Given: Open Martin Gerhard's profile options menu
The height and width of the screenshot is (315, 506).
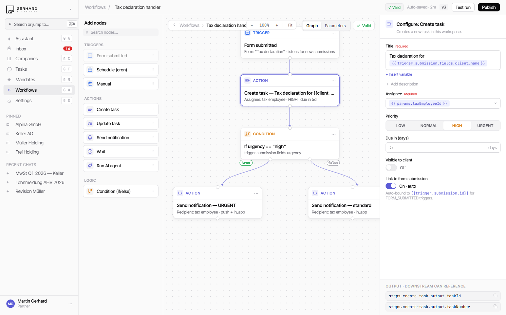Looking at the screenshot, I should [70, 304].
